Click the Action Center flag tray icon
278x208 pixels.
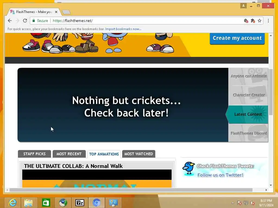tap(239, 203)
